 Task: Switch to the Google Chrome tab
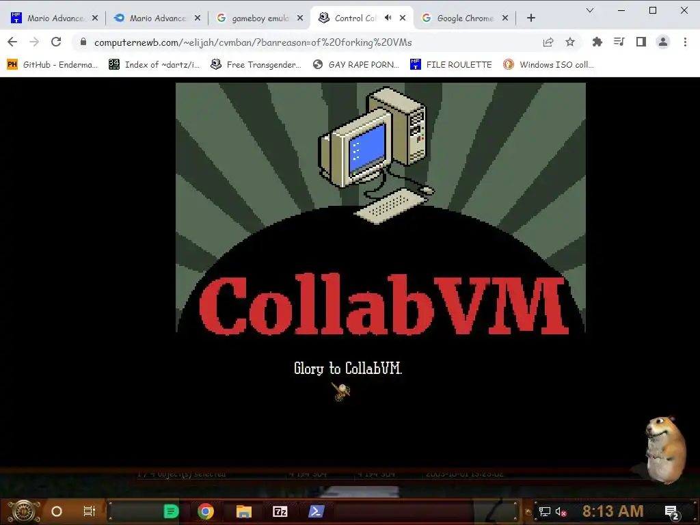click(465, 18)
